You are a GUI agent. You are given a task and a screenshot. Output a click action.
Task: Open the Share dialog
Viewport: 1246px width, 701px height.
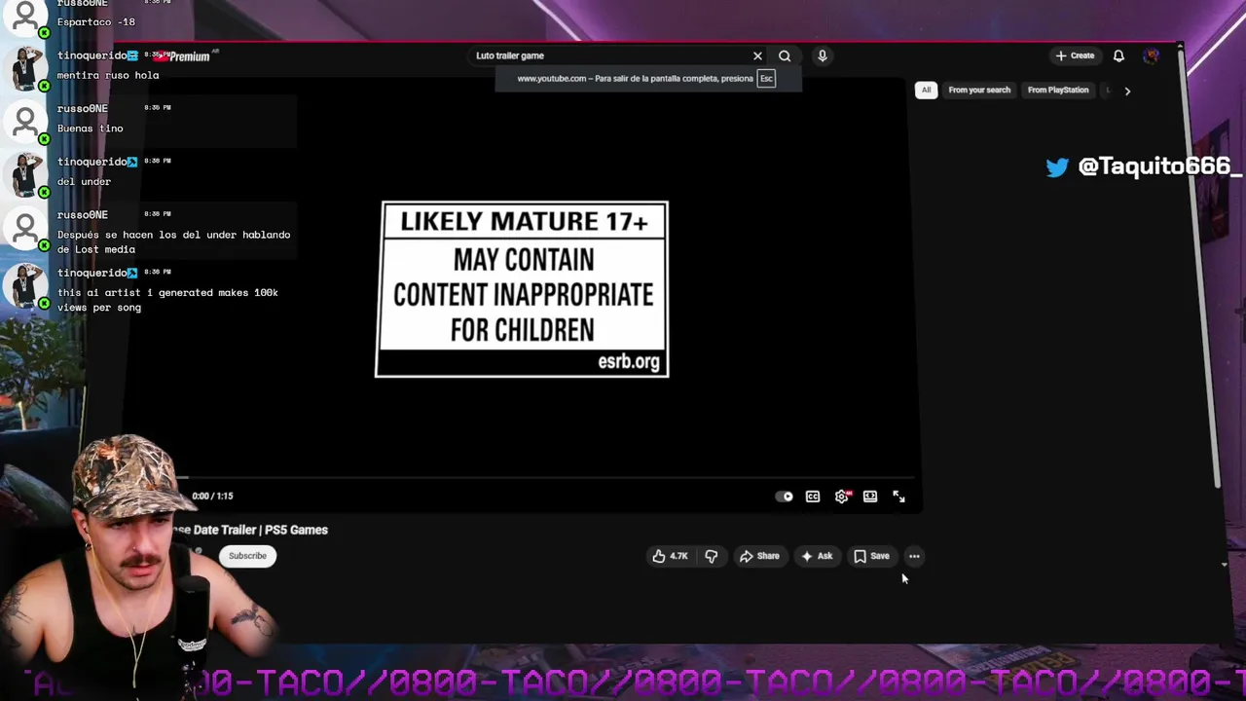tap(759, 556)
